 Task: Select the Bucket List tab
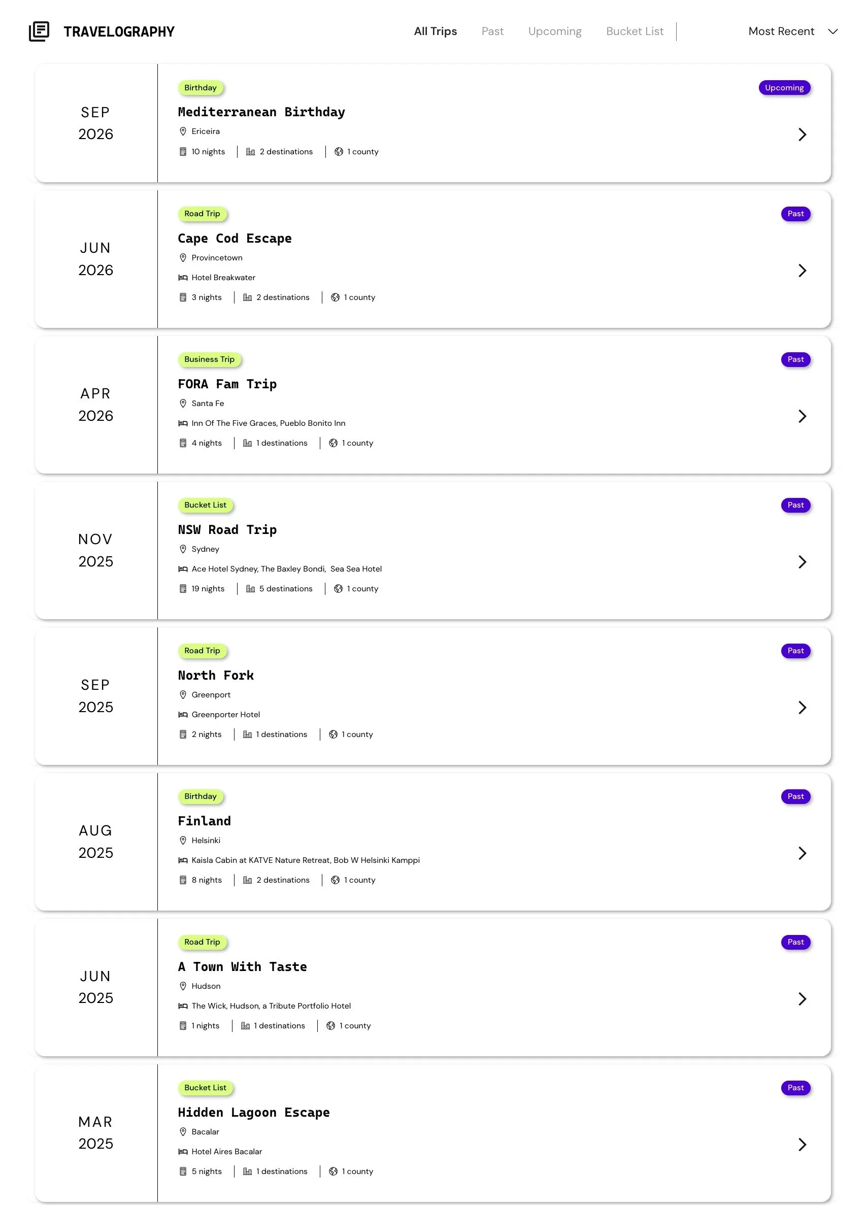pos(635,31)
